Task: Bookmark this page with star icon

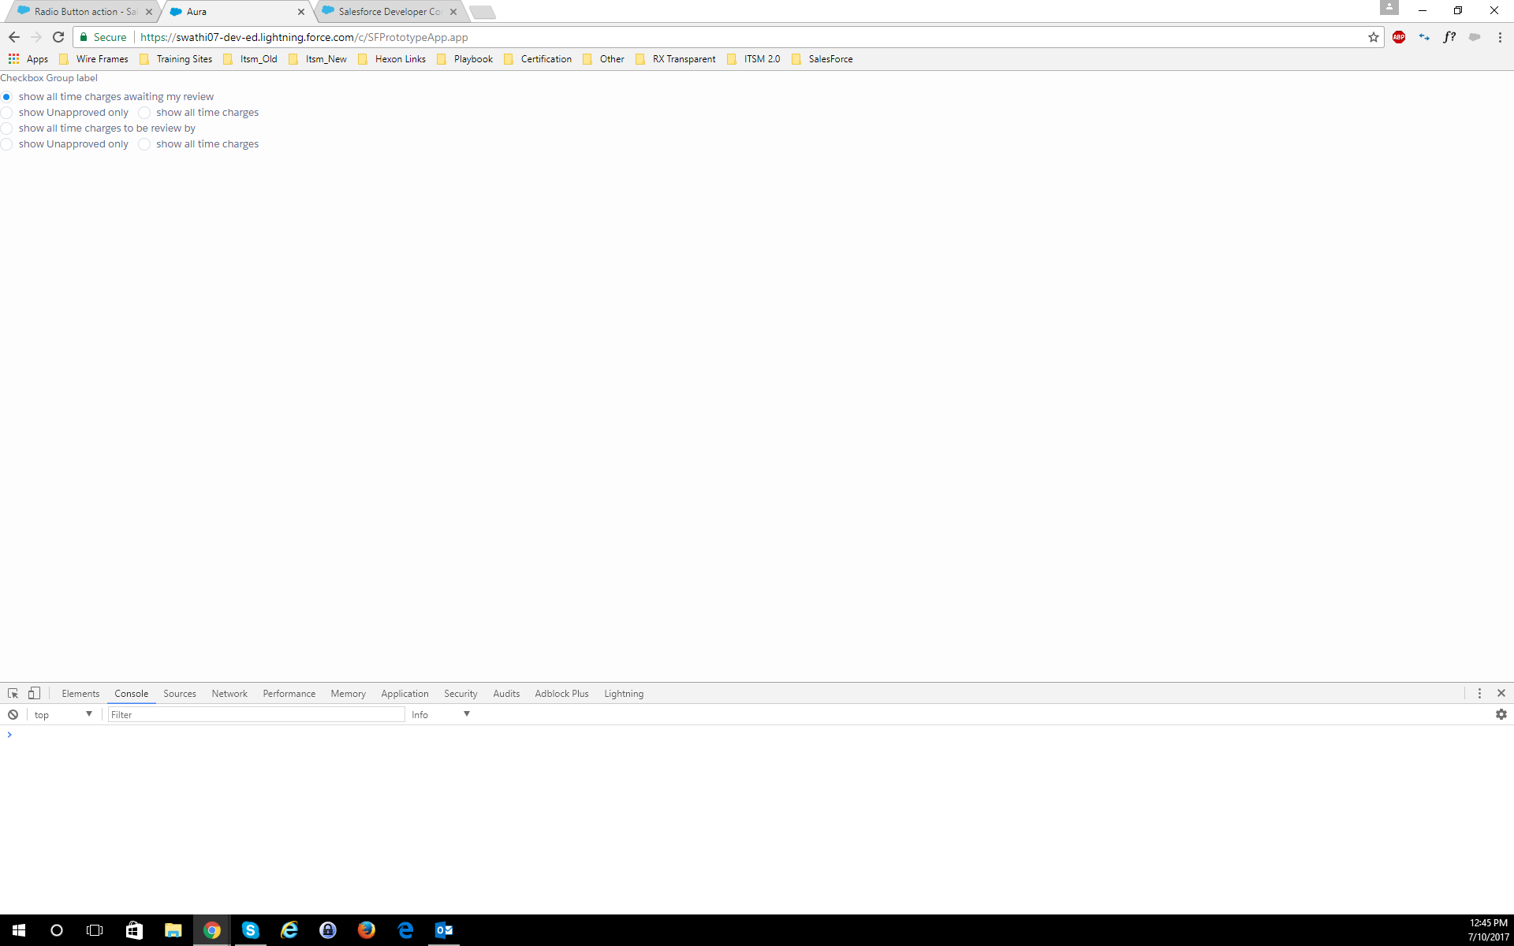Action: (1373, 37)
